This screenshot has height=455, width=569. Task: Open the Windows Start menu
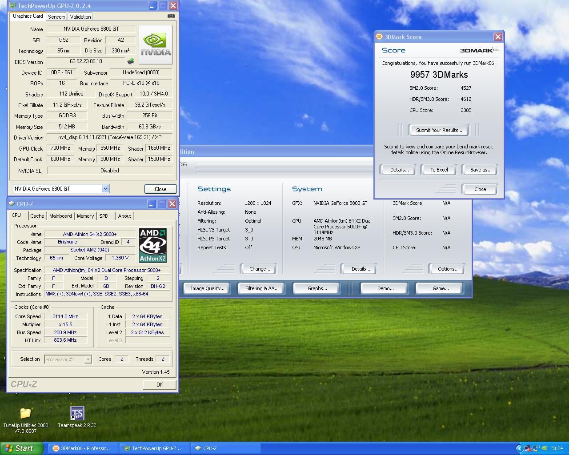pyautogui.click(x=21, y=448)
